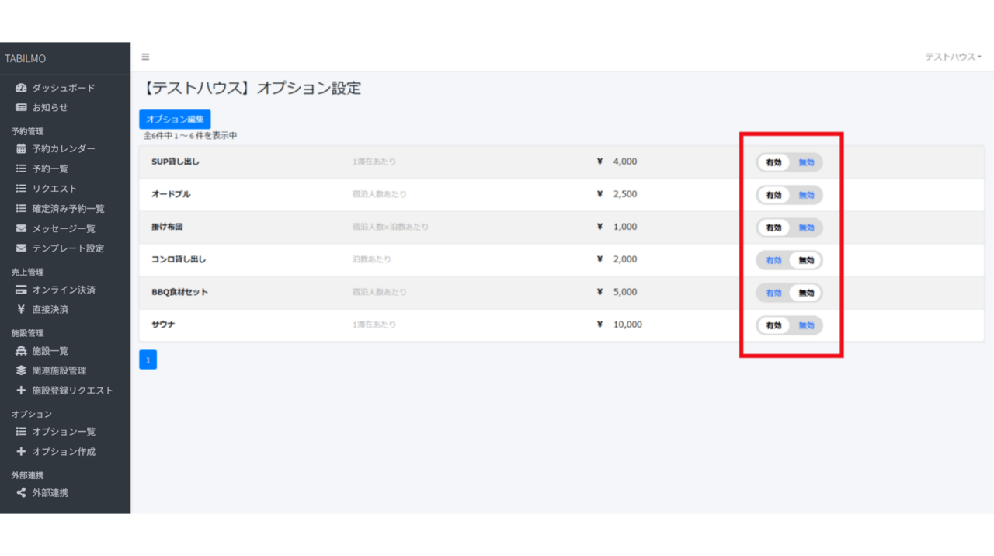The image size is (994, 556).
Task: Click the layers icon beside 関連施設管理
Action: [21, 370]
